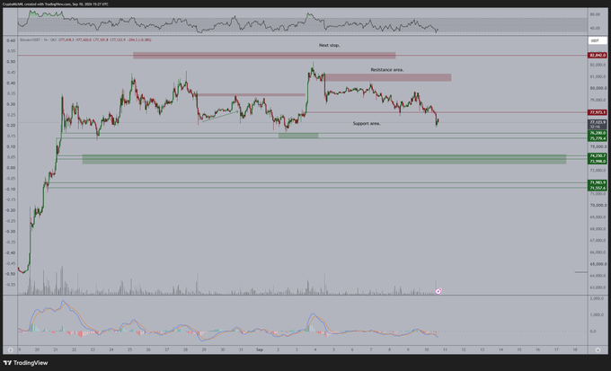Click the "Sep" label on the time axis
Viewport: 611px width, 371px height.
coord(260,350)
